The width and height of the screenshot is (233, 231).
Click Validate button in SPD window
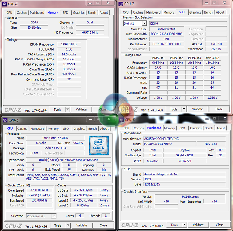pyautogui.click(x=198, y=109)
